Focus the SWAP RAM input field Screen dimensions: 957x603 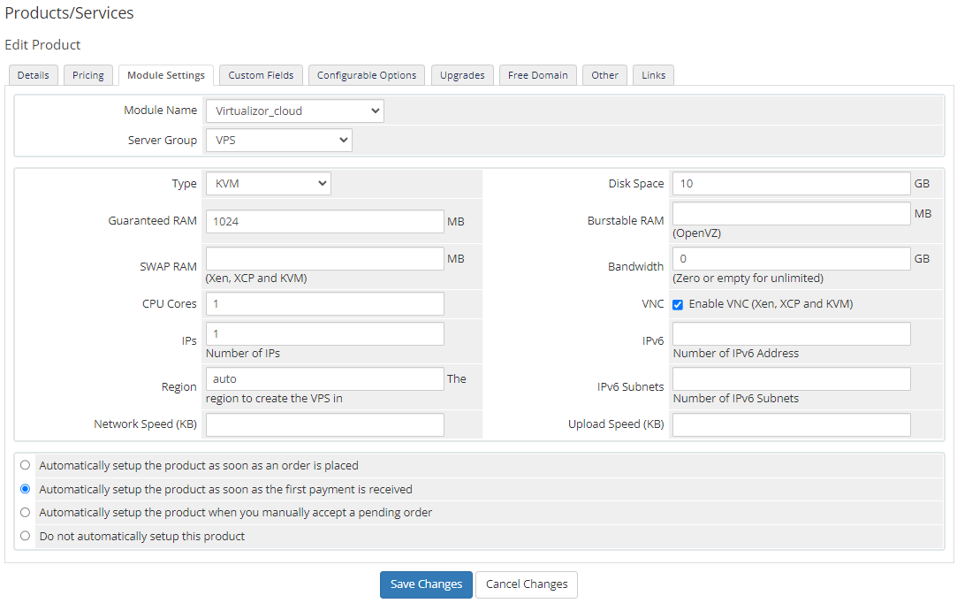pyautogui.click(x=324, y=259)
